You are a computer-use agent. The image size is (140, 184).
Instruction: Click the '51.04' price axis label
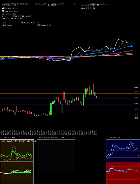click(136, 103)
